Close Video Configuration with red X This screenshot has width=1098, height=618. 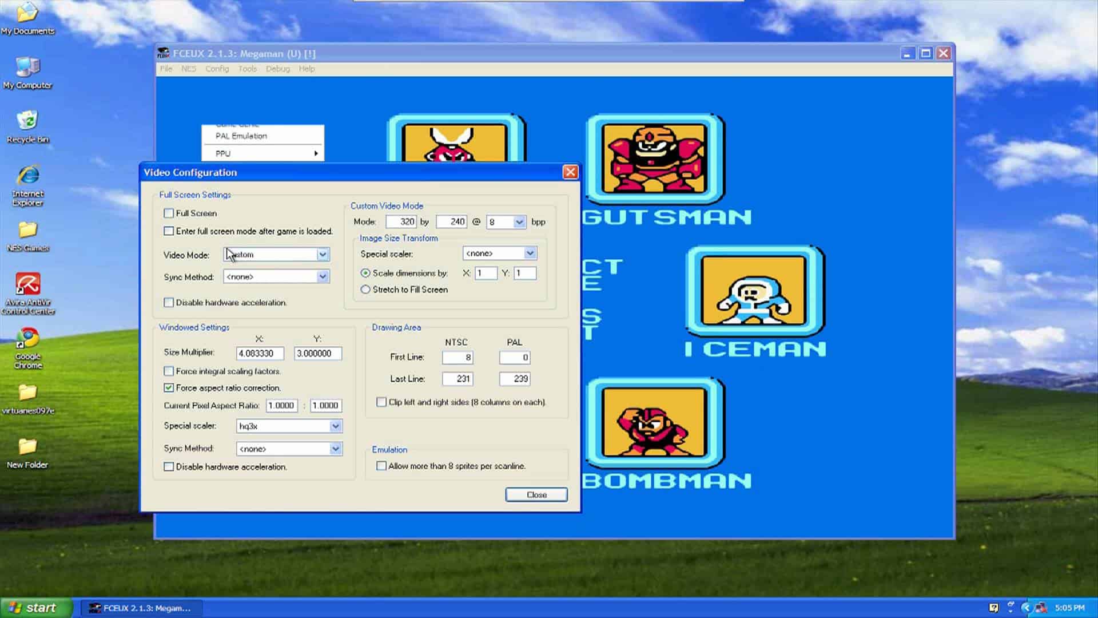pos(570,172)
